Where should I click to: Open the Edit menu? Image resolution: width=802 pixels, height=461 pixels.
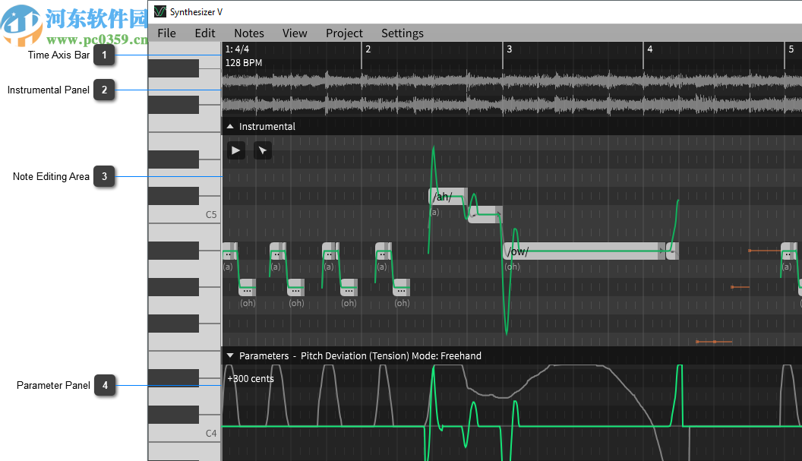[204, 33]
